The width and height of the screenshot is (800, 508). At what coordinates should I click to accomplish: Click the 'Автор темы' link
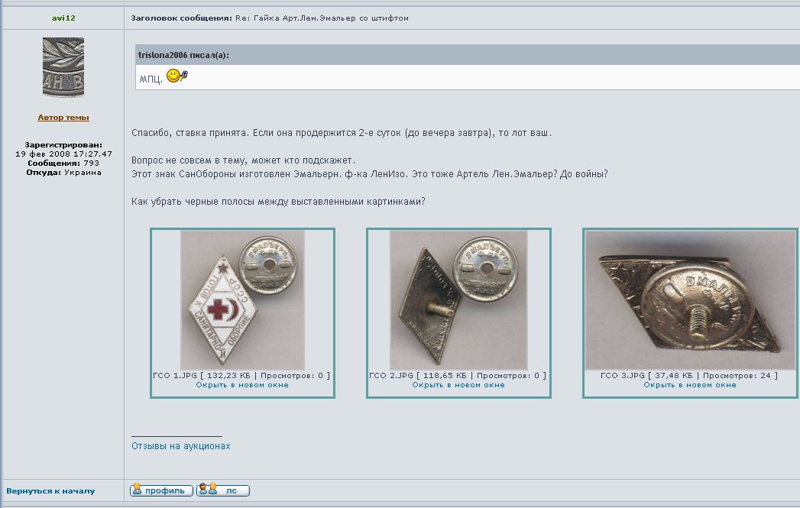click(x=63, y=118)
